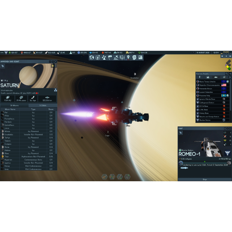Open the sliders settings icon in toolbar
Image resolution: width=232 pixels, height=232 pixels.
tap(122, 58)
